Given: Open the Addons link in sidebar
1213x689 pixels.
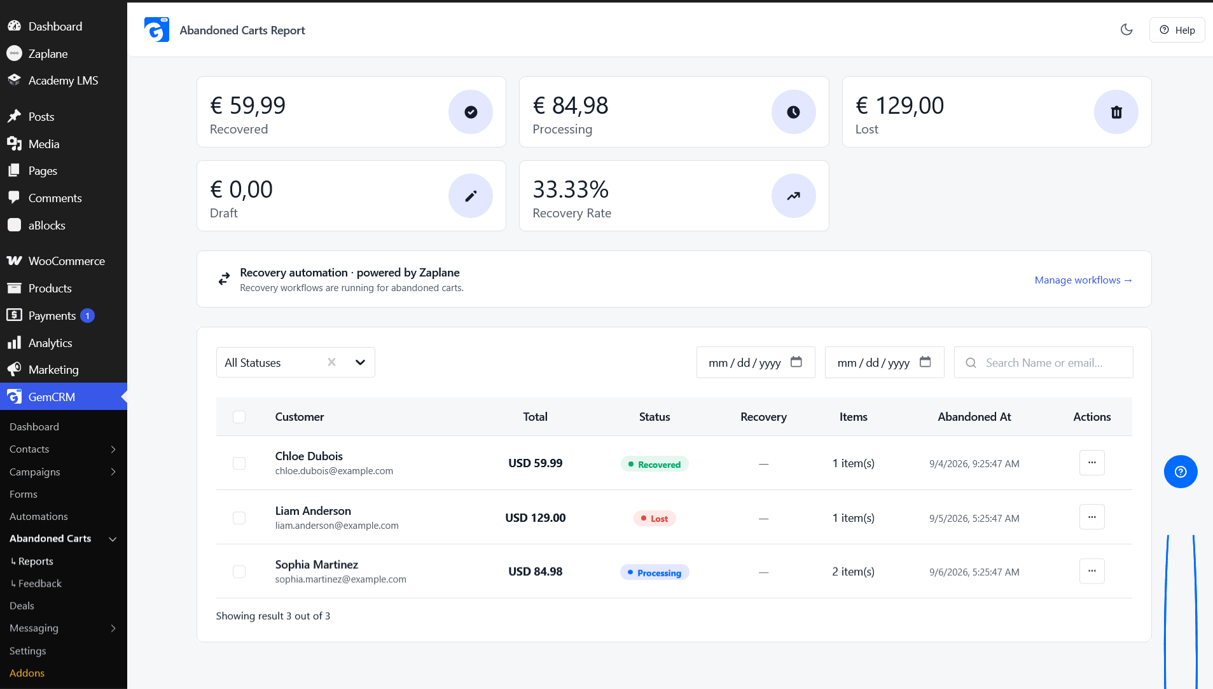Looking at the screenshot, I should coord(27,673).
